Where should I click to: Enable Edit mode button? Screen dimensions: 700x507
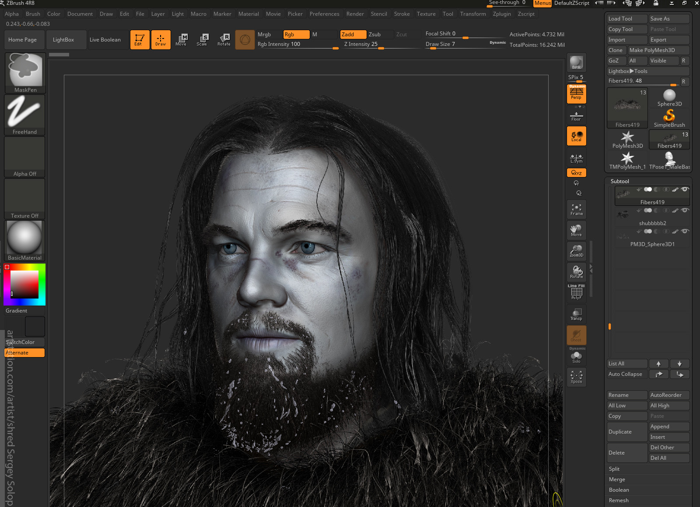click(140, 40)
